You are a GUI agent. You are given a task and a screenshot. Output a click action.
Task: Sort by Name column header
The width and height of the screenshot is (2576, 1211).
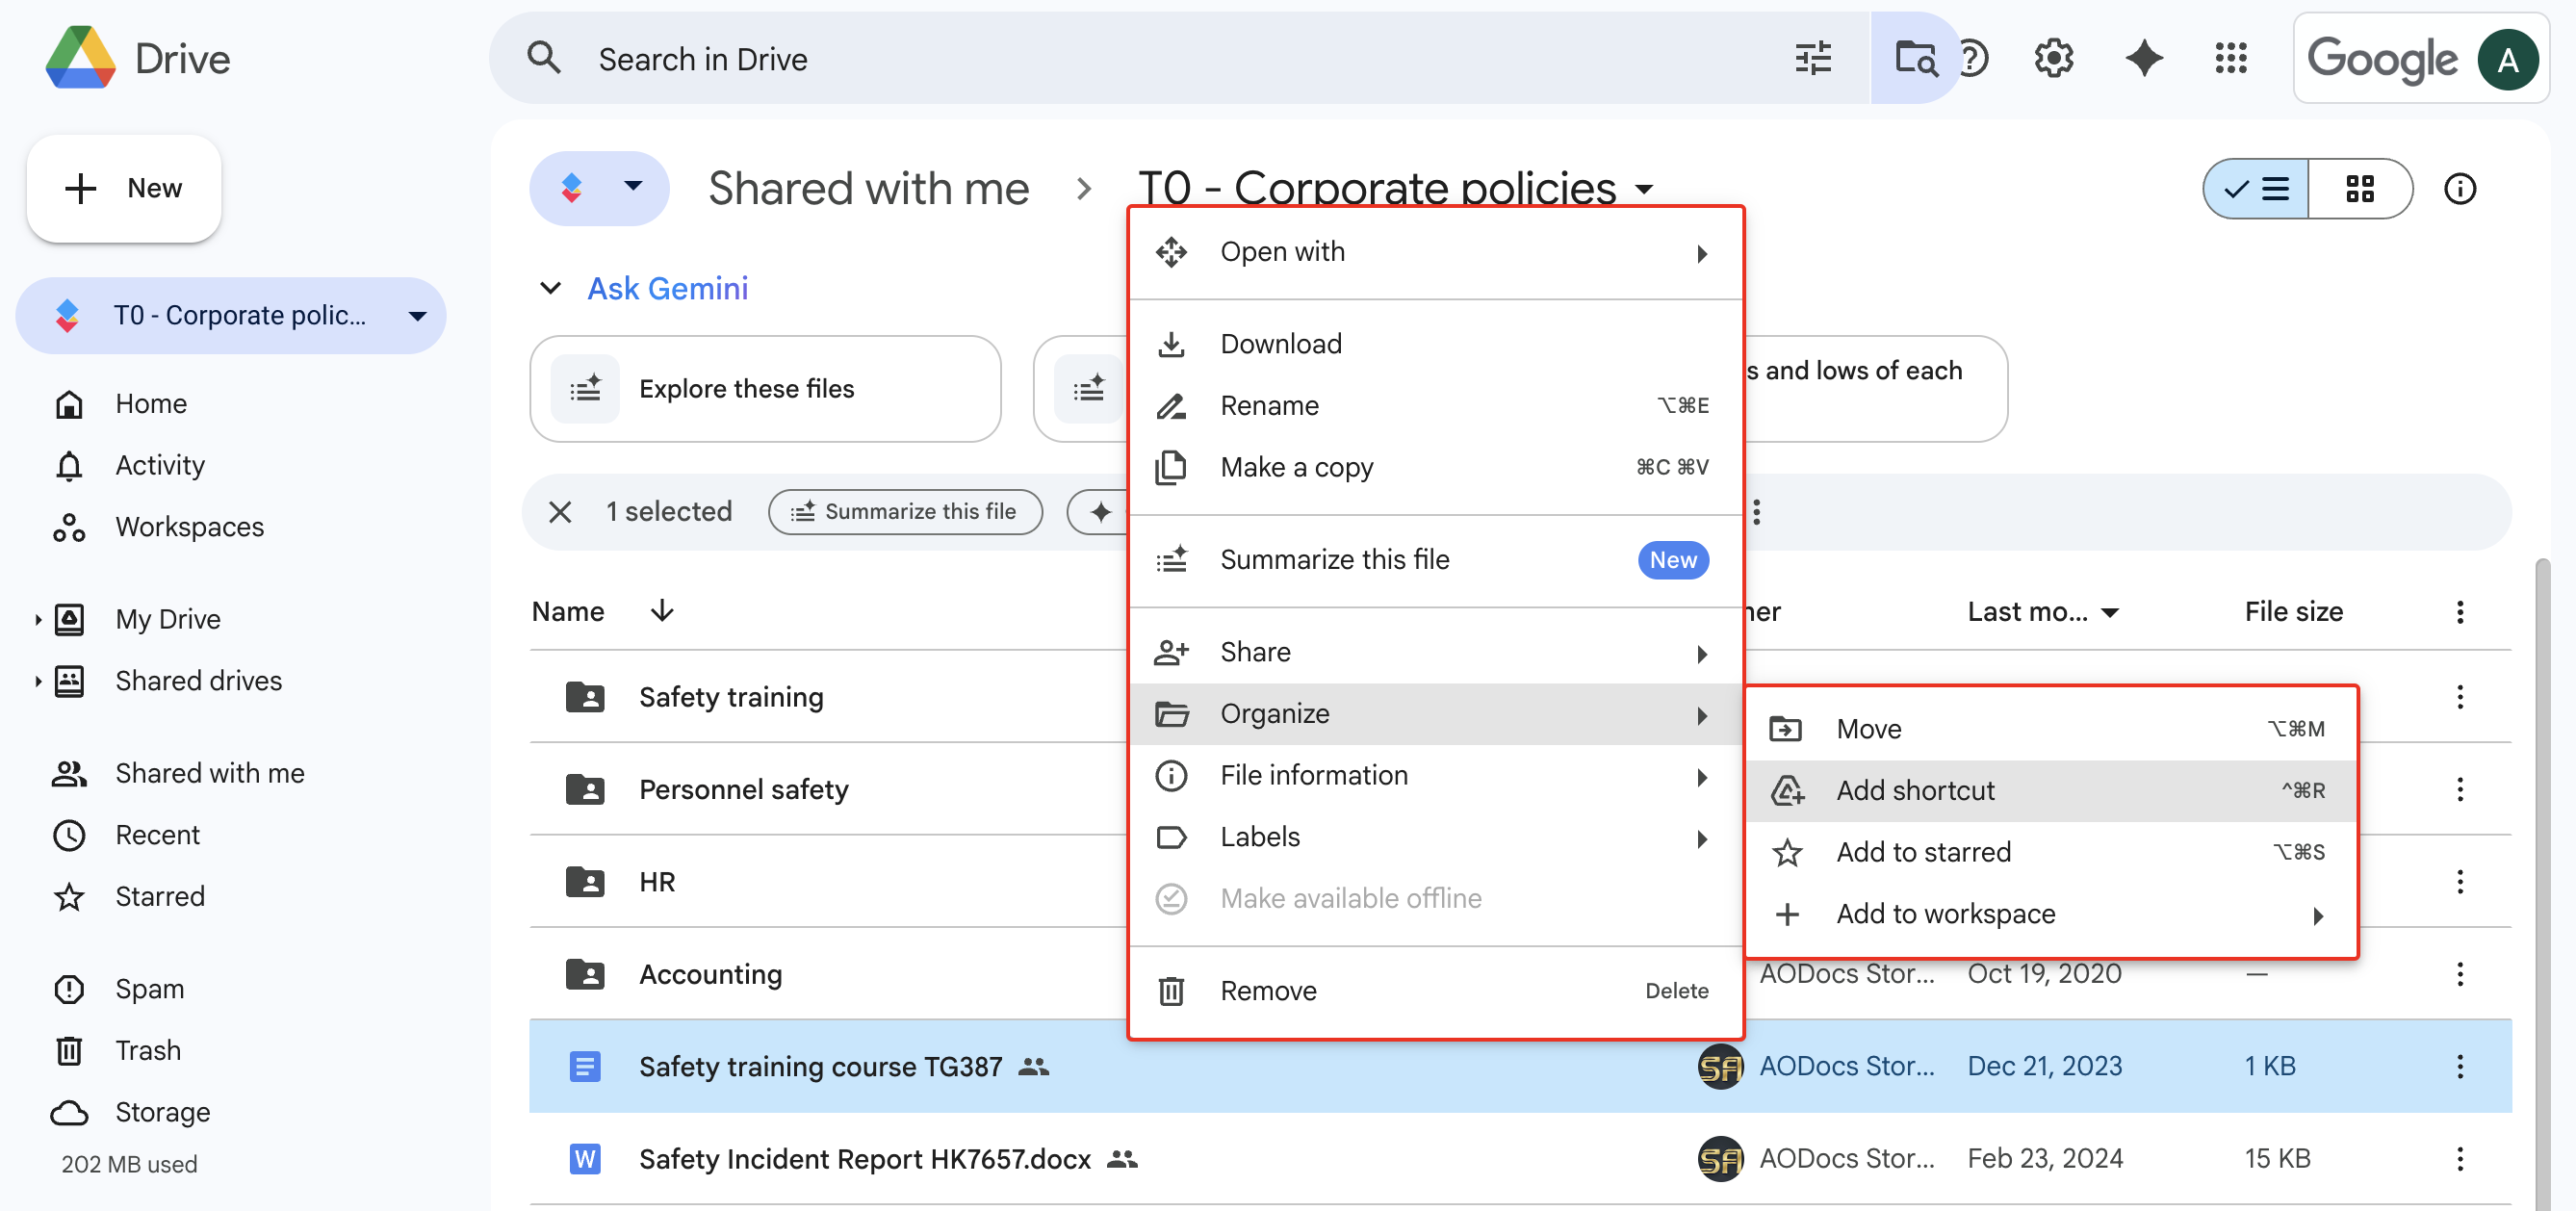click(x=568, y=612)
